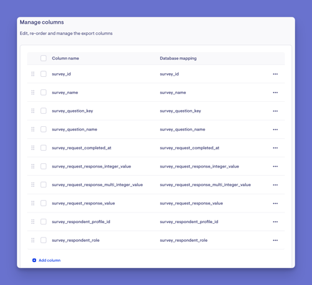The width and height of the screenshot is (312, 285).
Task: Select survey_respondent_role column name text
Action: click(x=76, y=240)
